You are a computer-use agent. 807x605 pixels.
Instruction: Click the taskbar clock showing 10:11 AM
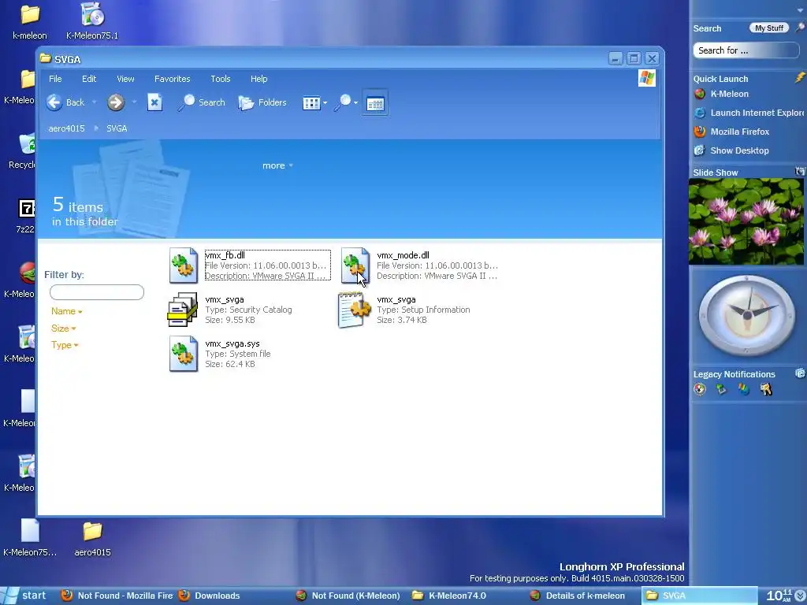point(779,596)
